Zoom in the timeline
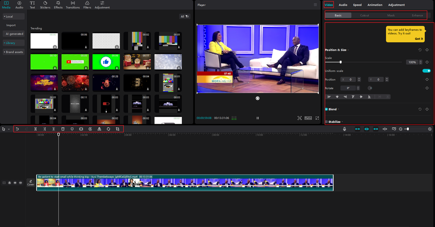The image size is (435, 227). click(x=430, y=129)
